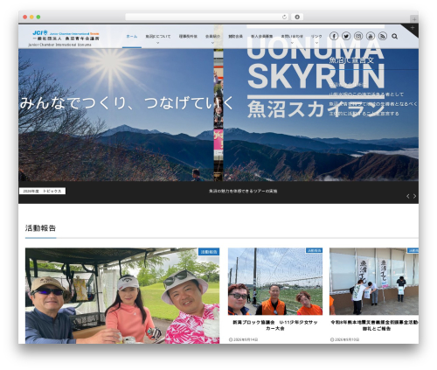Click the browser download icon in toolbar
Screen dimensions: 437x370
(x=297, y=17)
